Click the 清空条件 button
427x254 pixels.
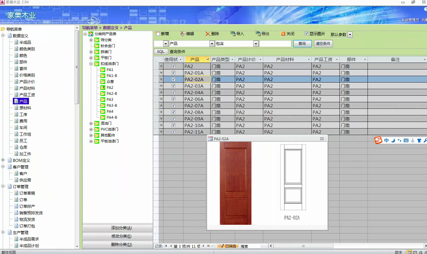323,44
